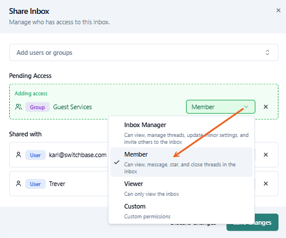This screenshot has width=286, height=238.
Task: Click the Pending Access heading
Action: tap(30, 76)
